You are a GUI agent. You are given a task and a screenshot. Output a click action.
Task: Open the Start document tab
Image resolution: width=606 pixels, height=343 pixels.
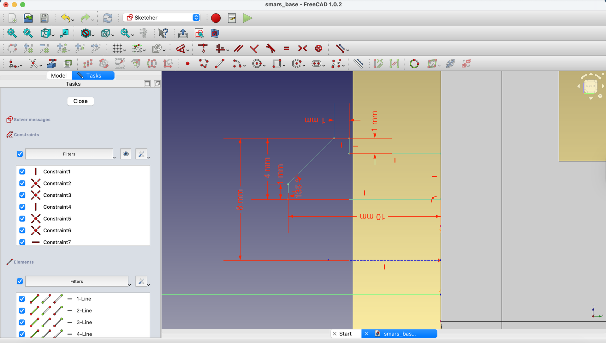(346, 334)
